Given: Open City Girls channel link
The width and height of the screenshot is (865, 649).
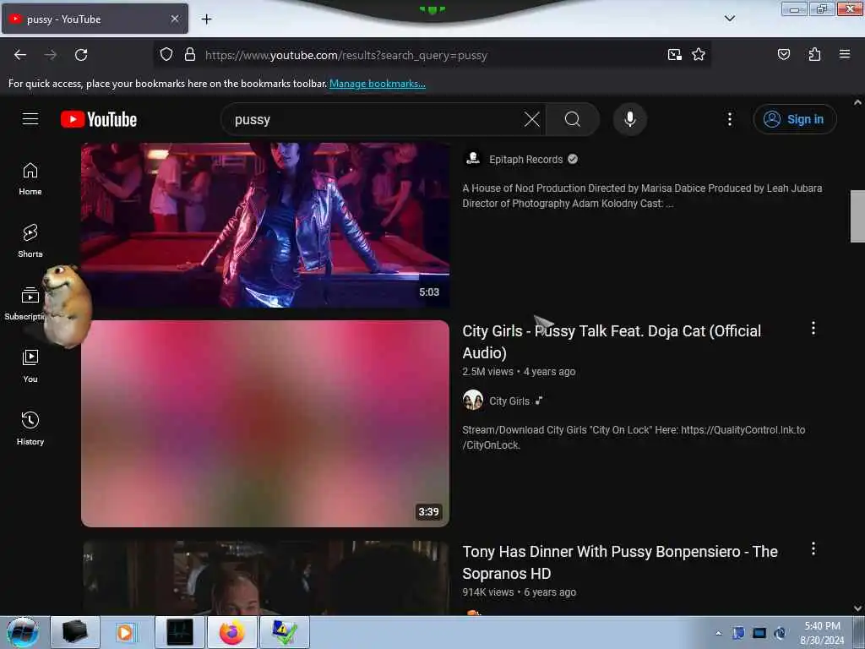Looking at the screenshot, I should tap(509, 401).
